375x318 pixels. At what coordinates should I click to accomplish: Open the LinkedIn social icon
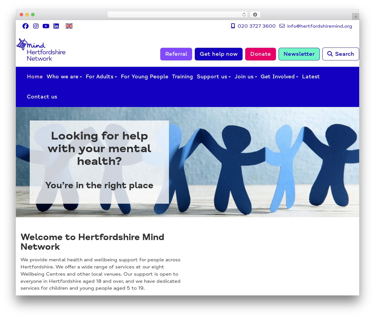pos(56,26)
